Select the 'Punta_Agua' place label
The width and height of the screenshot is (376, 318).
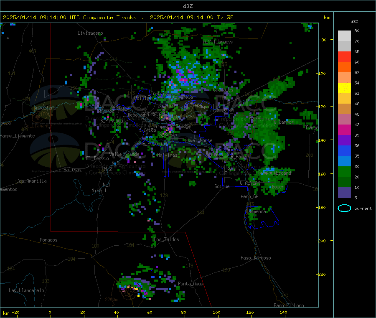pyautogui.click(x=191, y=284)
